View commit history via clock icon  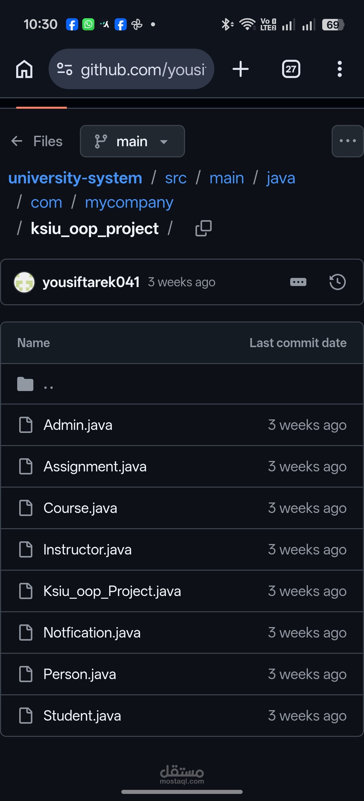pos(337,282)
